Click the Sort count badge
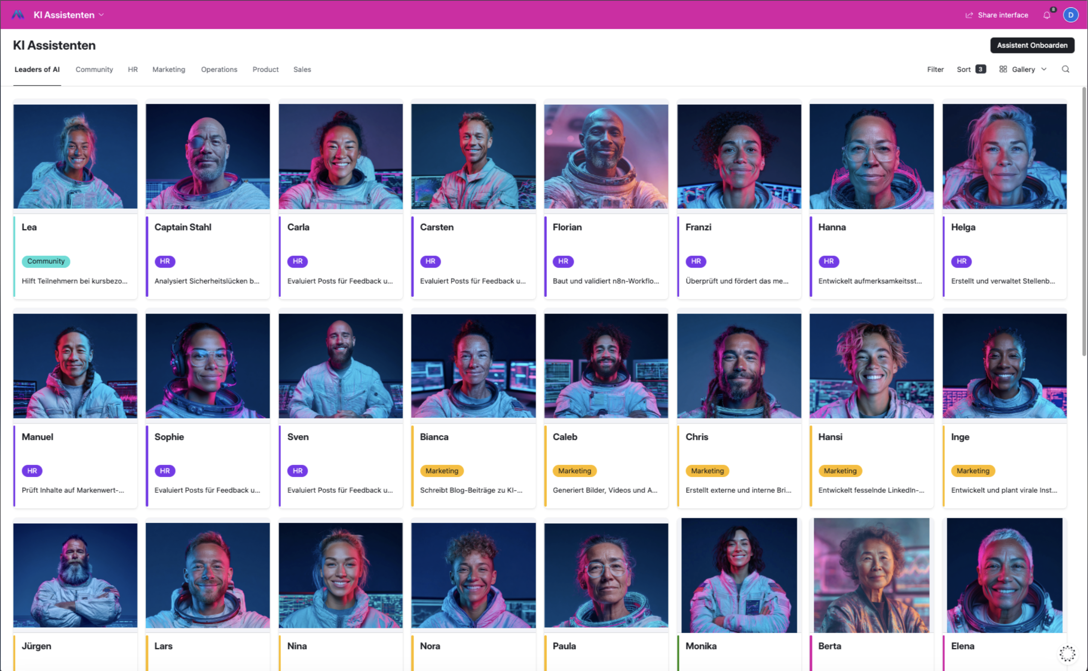Screen dimensions: 1088x671 pyautogui.click(x=981, y=69)
